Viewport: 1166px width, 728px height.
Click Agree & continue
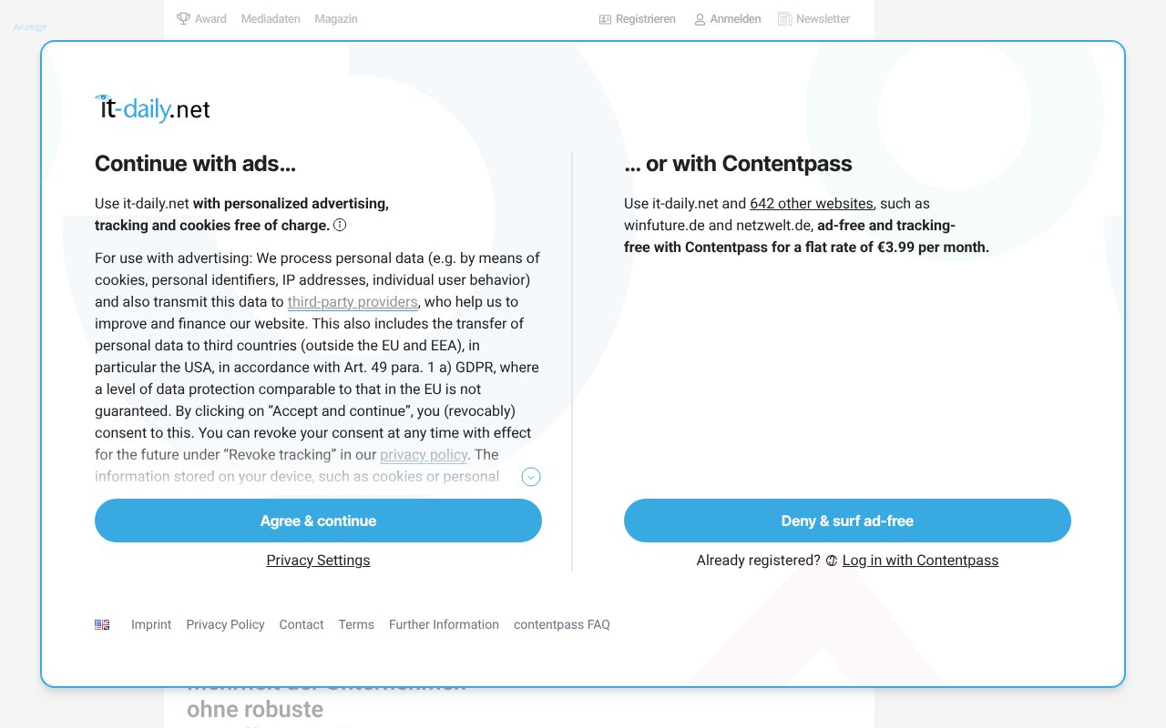318,521
